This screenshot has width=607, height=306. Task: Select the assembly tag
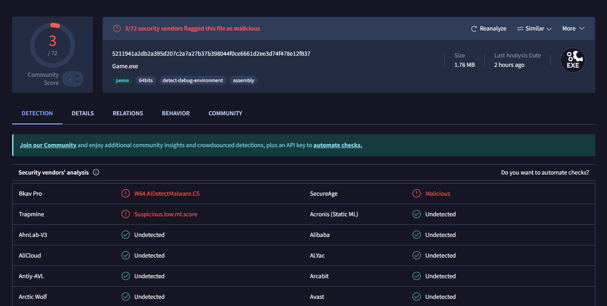243,81
